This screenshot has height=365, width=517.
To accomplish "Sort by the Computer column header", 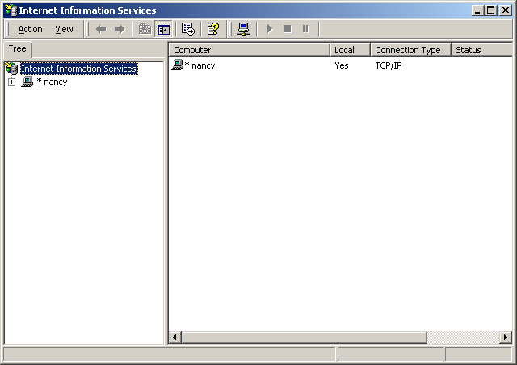I will [x=249, y=50].
